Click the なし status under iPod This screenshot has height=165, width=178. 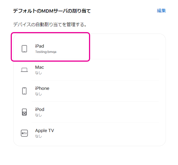pos(38,115)
